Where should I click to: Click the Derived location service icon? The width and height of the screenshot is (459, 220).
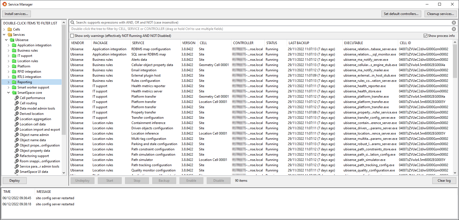point(16,114)
